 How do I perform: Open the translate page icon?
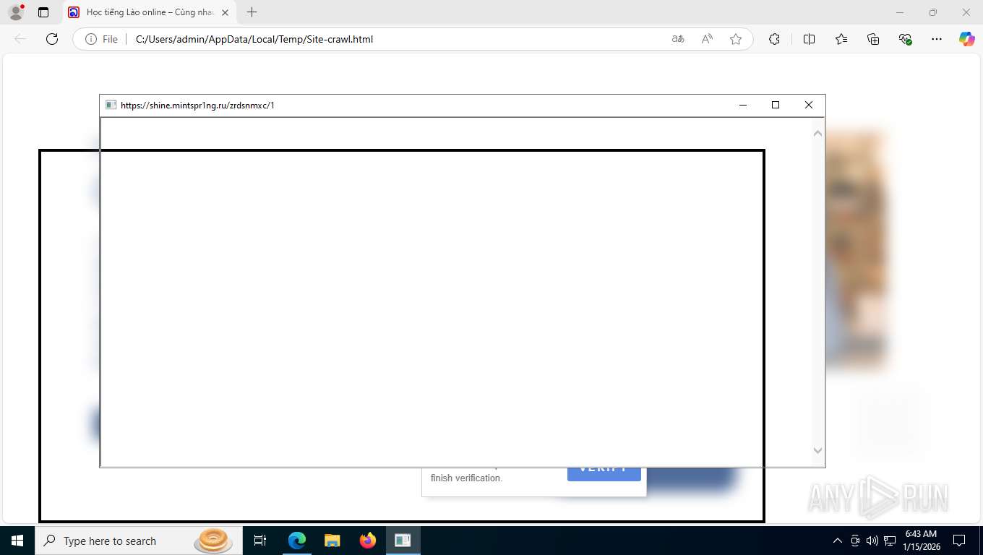pos(678,39)
